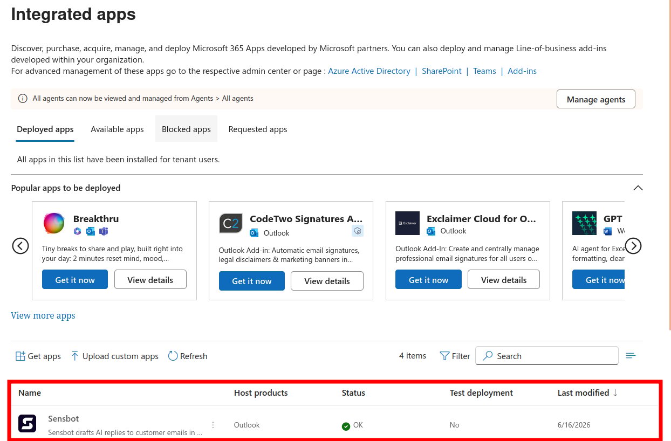Collapse the Popular apps to be deployed section
This screenshot has height=441, width=671.
(x=638, y=188)
